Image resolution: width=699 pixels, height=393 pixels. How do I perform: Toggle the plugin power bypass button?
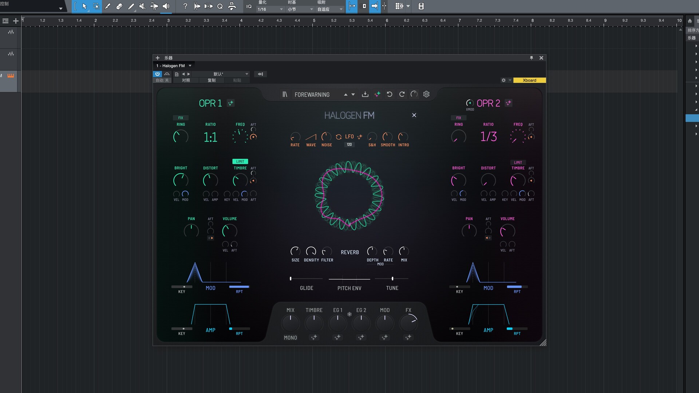[x=157, y=74]
